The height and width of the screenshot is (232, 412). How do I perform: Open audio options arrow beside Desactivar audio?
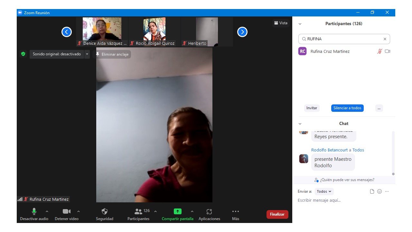(47, 211)
